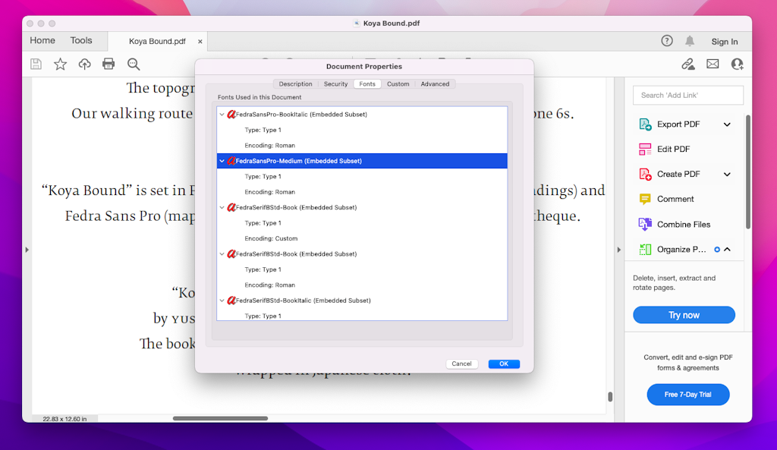Open the email document icon
The image size is (777, 450).
713,65
